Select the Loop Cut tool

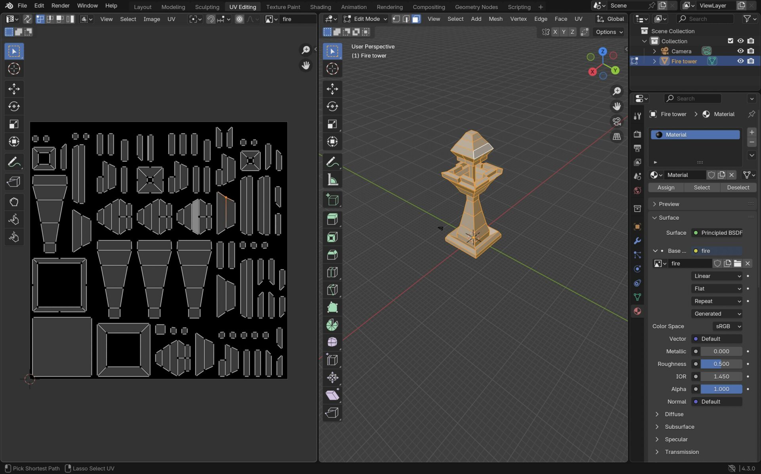point(332,272)
